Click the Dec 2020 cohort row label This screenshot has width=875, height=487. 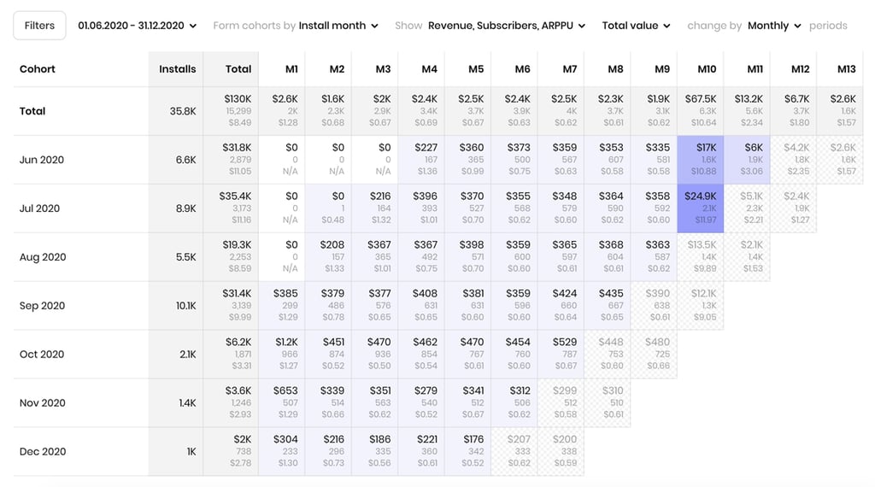(43, 451)
